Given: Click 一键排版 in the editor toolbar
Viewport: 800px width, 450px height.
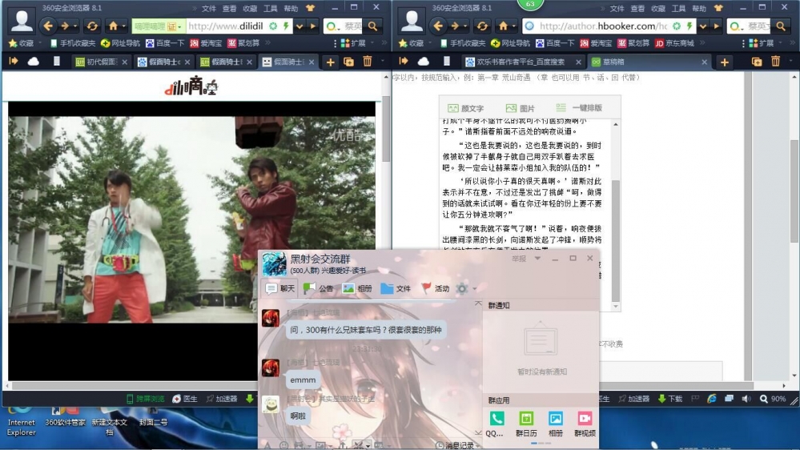Looking at the screenshot, I should (x=579, y=107).
